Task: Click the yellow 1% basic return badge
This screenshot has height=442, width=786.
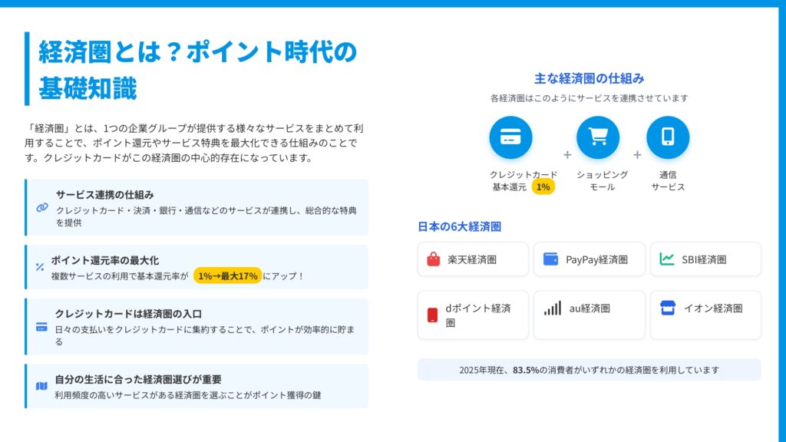Action: point(543,186)
